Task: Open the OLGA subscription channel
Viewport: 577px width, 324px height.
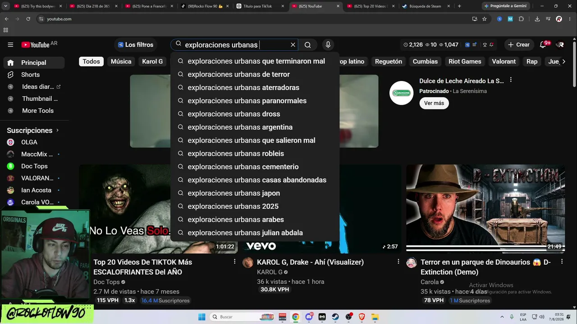Action: coord(34,142)
